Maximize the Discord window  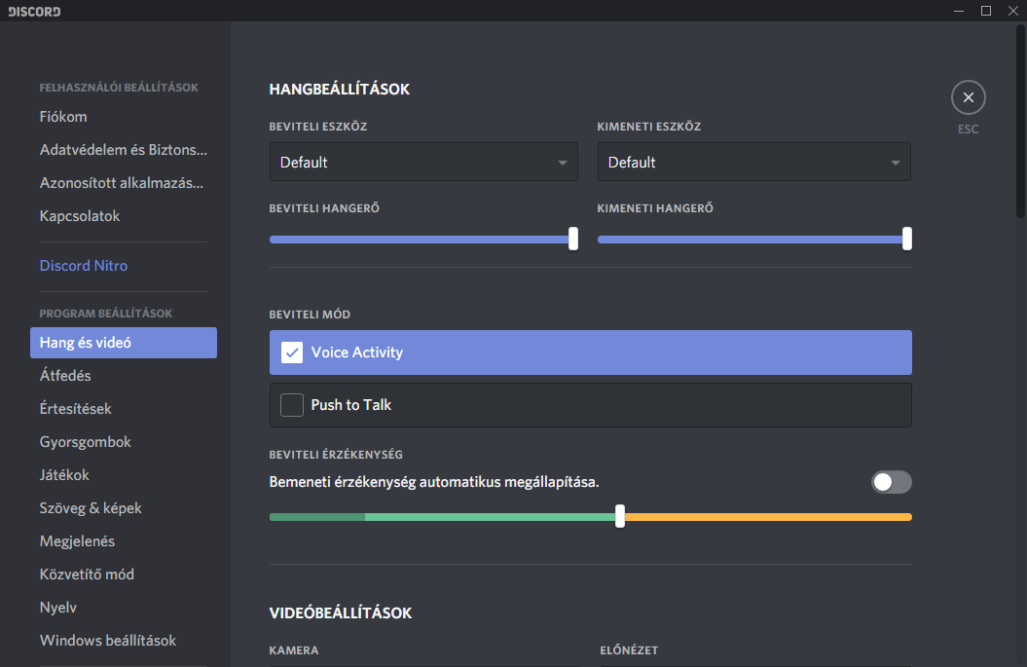pyautogui.click(x=986, y=11)
